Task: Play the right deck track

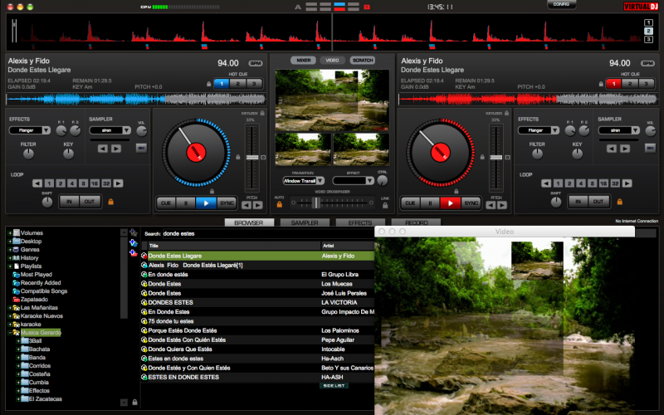Action: 451,203
